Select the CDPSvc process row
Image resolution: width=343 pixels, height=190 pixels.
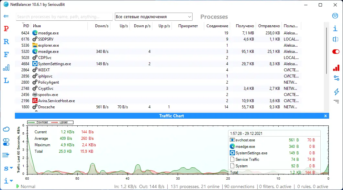click(158, 58)
